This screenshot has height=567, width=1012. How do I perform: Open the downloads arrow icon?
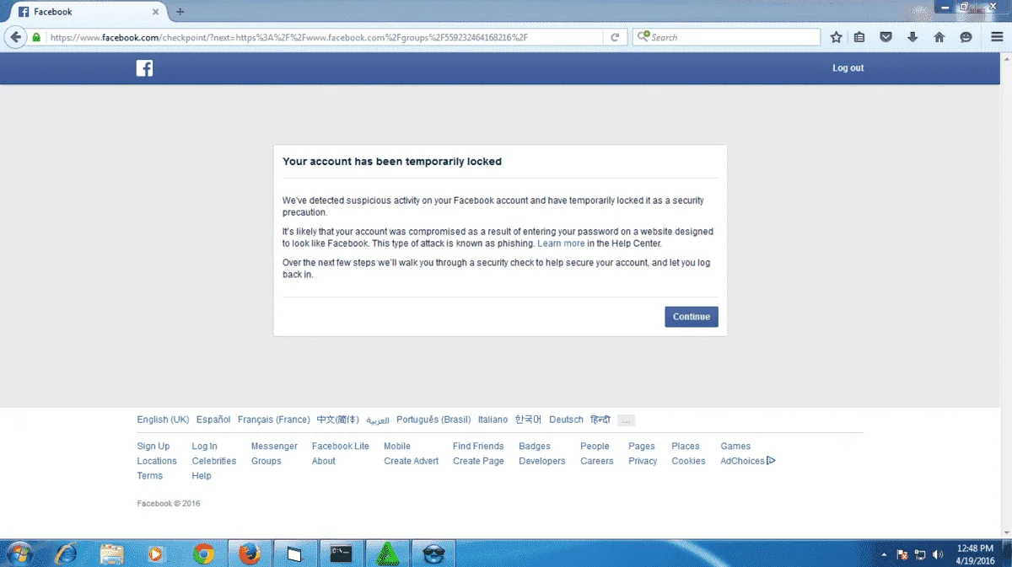coord(912,37)
